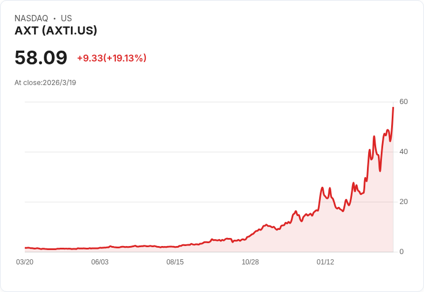Click the chart line start at 03/20
424x292 pixels.
tap(25, 248)
